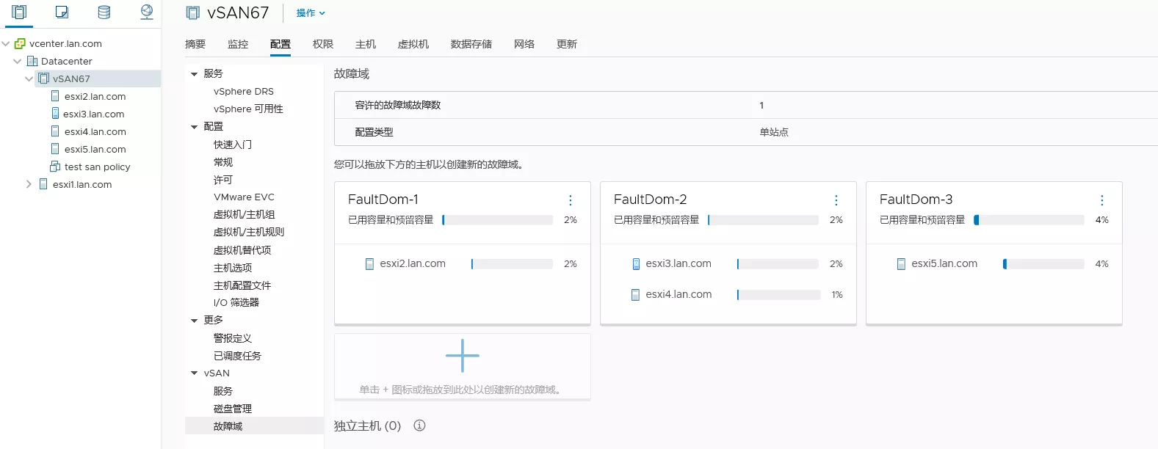Open the Hosts and Clusters view icon
The image size is (1158, 449).
(x=19, y=12)
